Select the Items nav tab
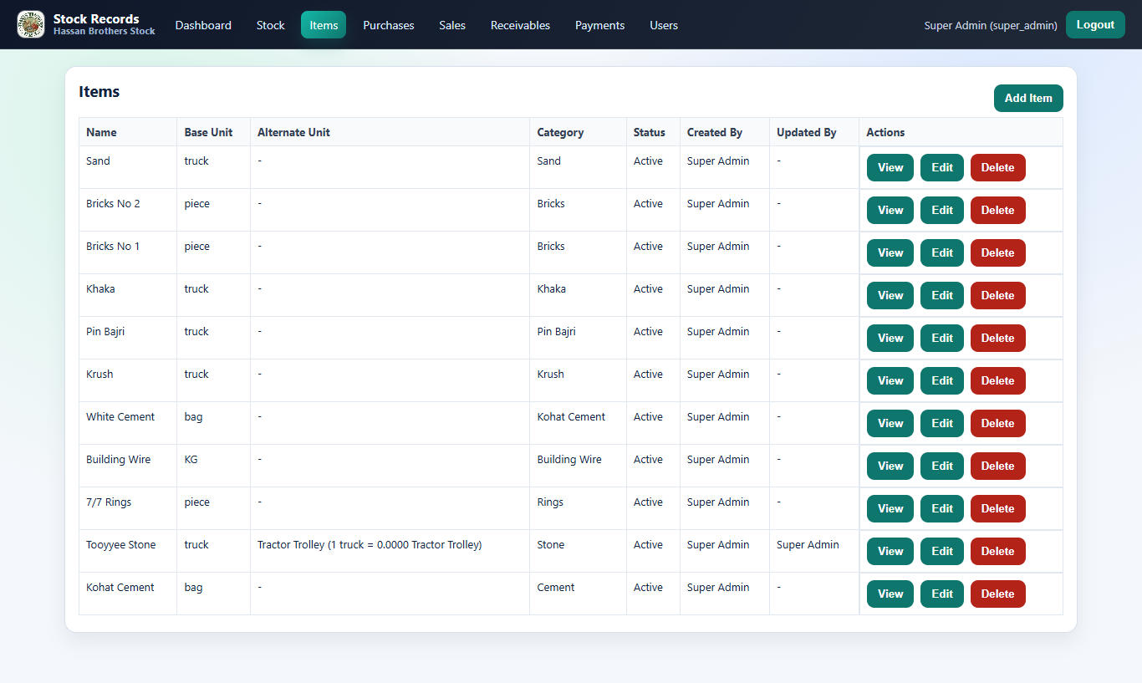This screenshot has height=683, width=1142. tap(324, 25)
